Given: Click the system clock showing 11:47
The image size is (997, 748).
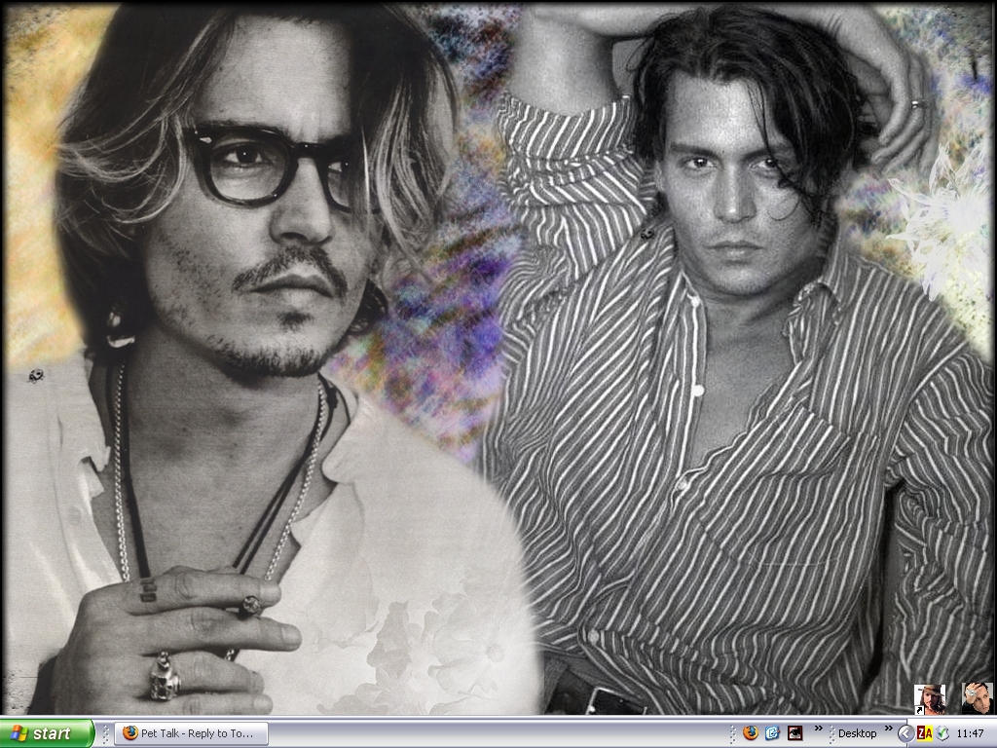Looking at the screenshot, I should point(970,733).
